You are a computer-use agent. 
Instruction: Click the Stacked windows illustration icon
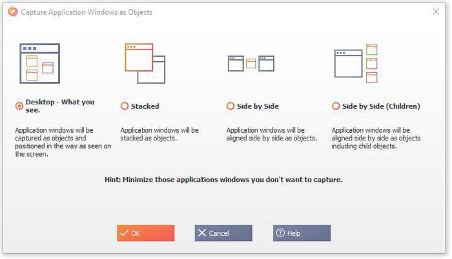click(x=145, y=63)
